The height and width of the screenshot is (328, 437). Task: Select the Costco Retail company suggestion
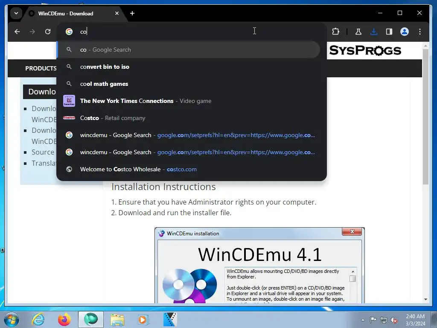point(191,118)
